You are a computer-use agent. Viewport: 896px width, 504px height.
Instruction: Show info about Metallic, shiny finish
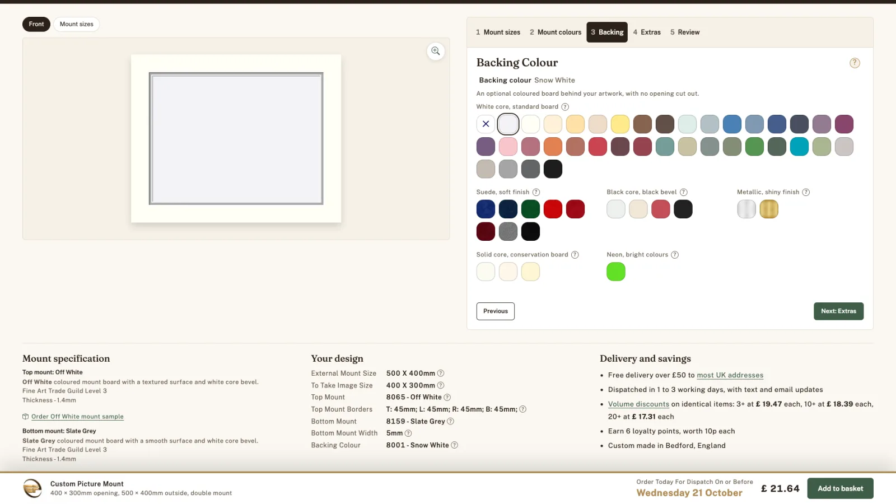[806, 192]
